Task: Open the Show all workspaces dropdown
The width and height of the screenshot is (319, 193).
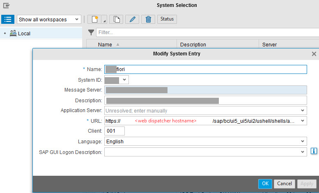Action: coord(49,19)
